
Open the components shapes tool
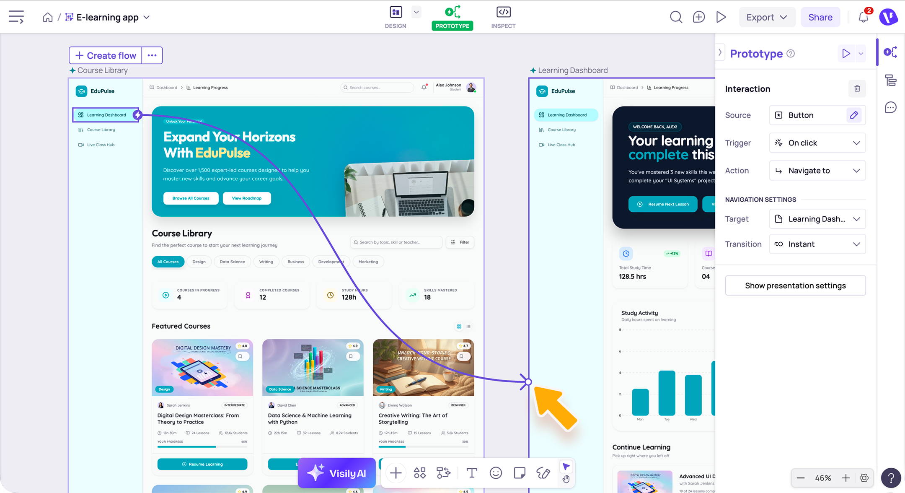click(420, 473)
